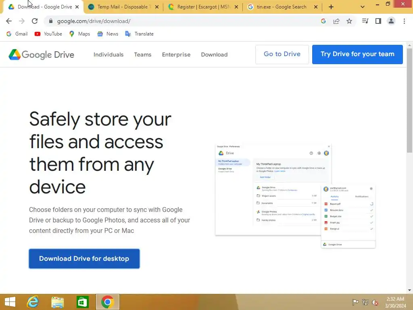Click the network tray icon

(x=365, y=302)
